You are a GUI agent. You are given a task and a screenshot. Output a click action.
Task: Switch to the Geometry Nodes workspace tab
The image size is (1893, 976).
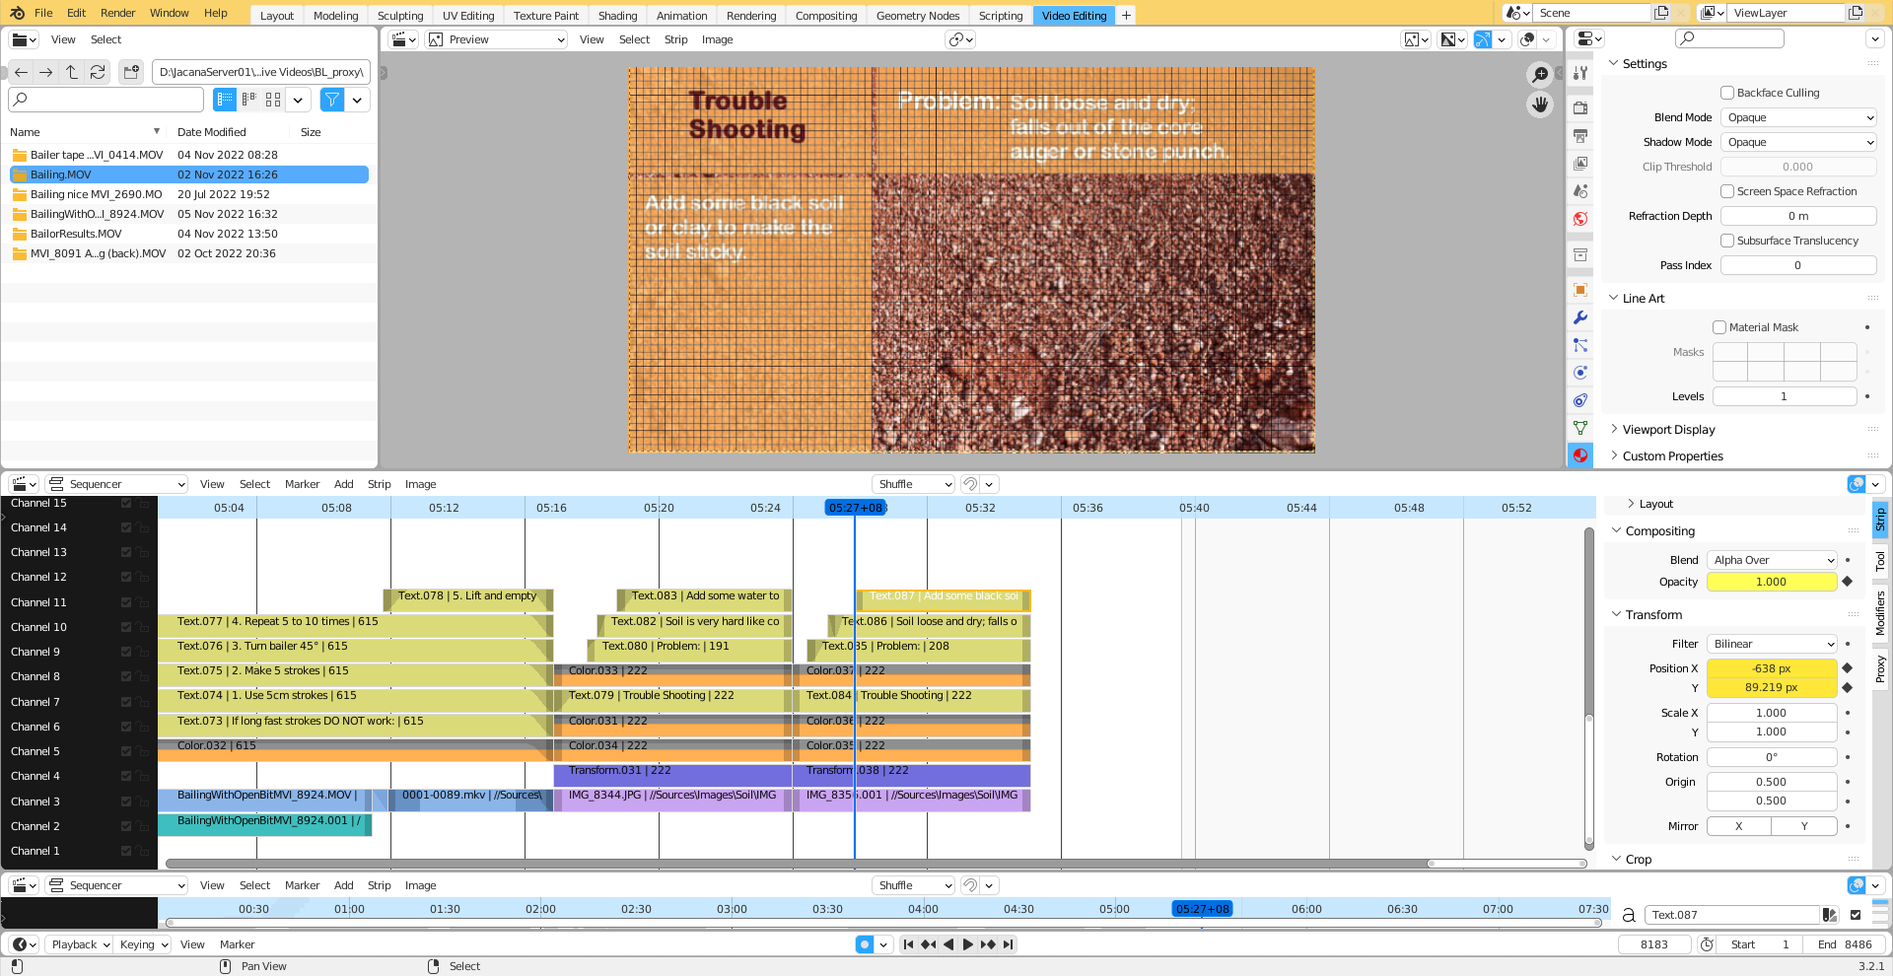click(918, 16)
